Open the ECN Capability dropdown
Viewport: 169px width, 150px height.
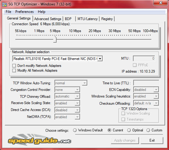156,90
